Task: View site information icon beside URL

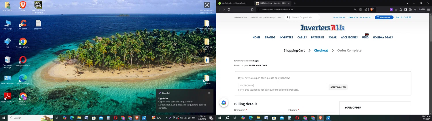Action: [258, 9]
